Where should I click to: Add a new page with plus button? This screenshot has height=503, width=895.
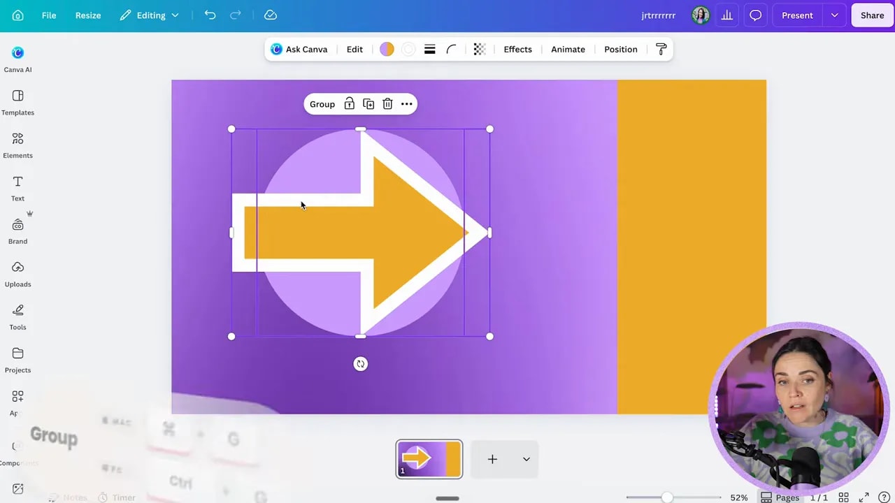[x=492, y=459]
